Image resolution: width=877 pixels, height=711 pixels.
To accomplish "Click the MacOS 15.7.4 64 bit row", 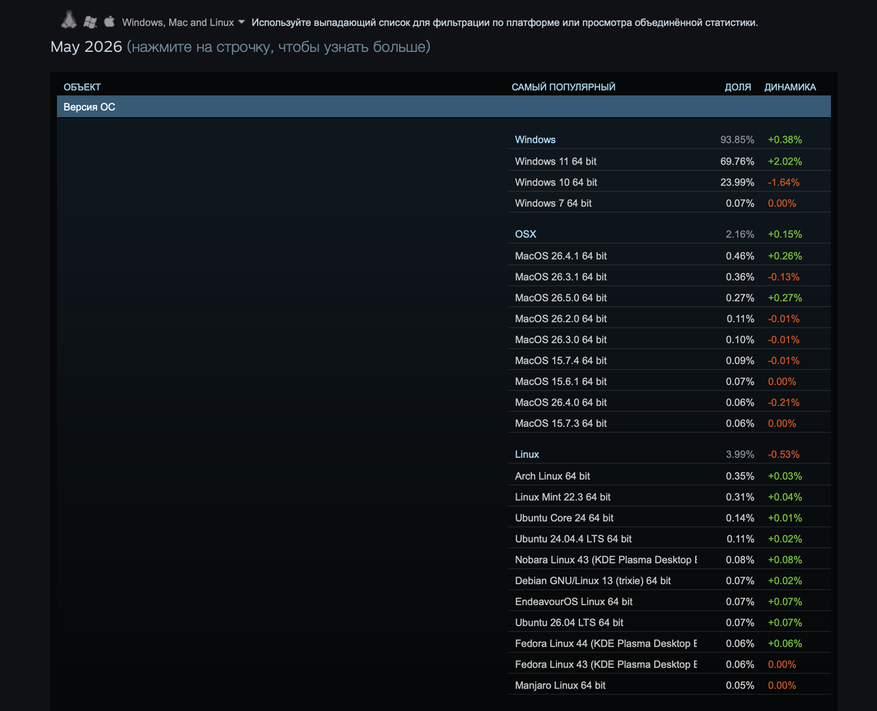I will coord(669,361).
